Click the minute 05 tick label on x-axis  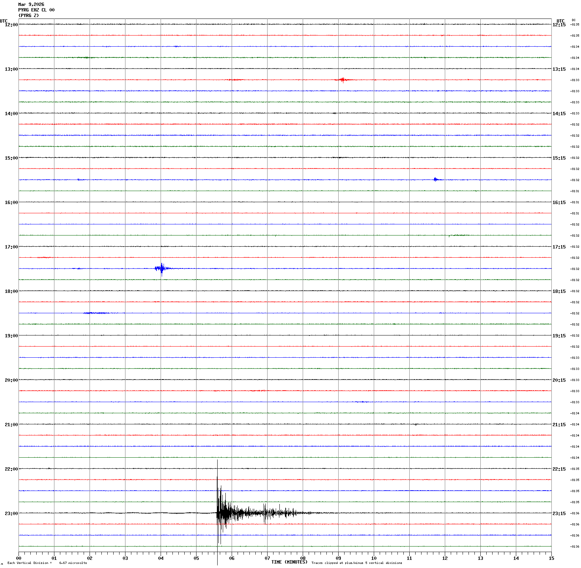tap(196, 558)
